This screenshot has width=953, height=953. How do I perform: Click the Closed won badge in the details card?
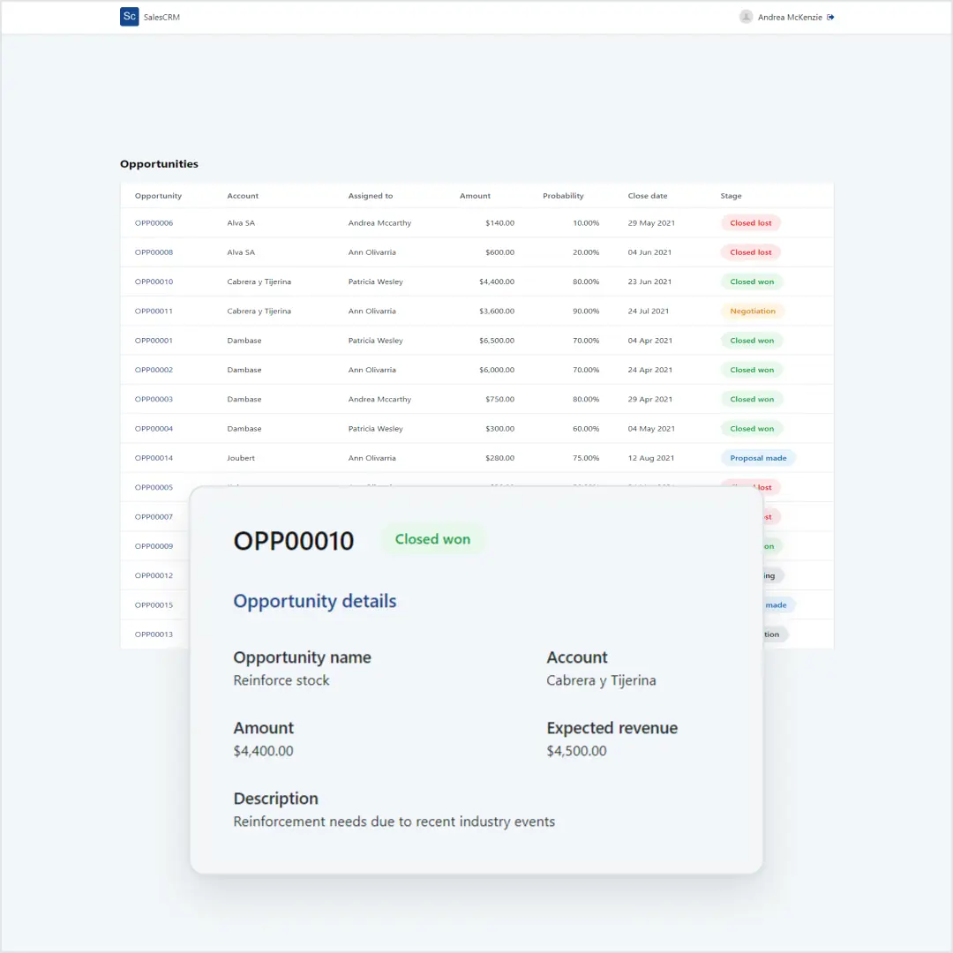point(433,539)
